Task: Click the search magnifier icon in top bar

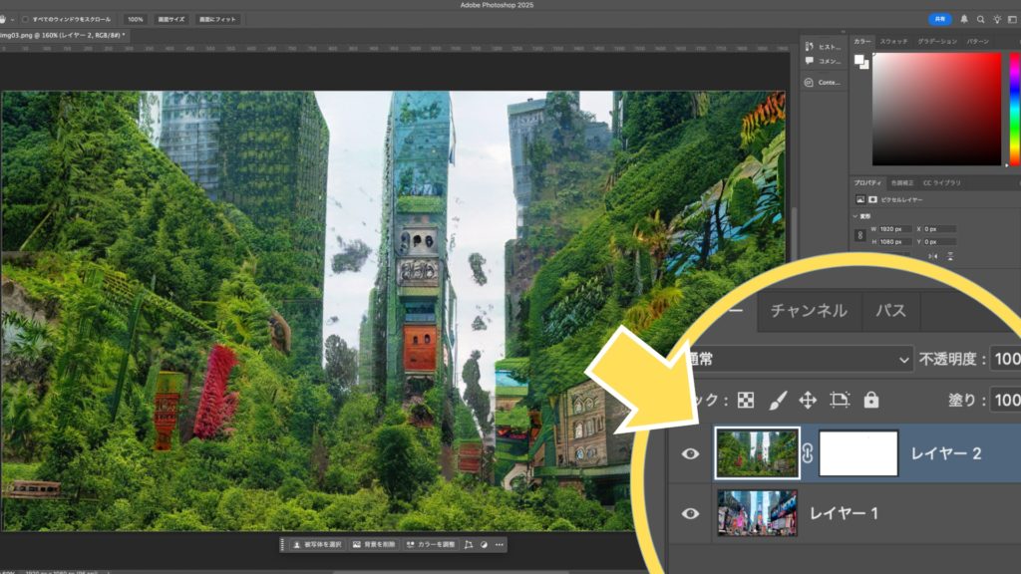Action: [980, 19]
